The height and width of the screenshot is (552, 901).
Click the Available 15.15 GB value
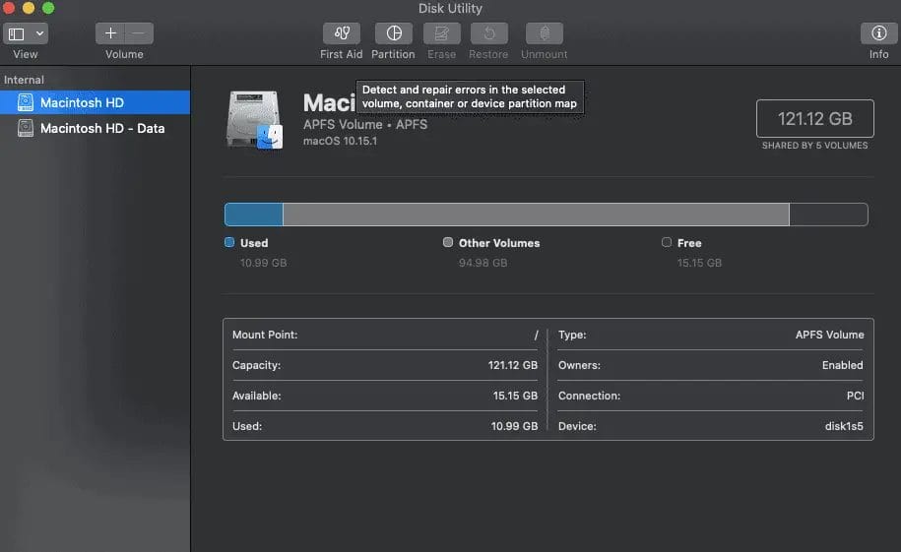point(515,396)
